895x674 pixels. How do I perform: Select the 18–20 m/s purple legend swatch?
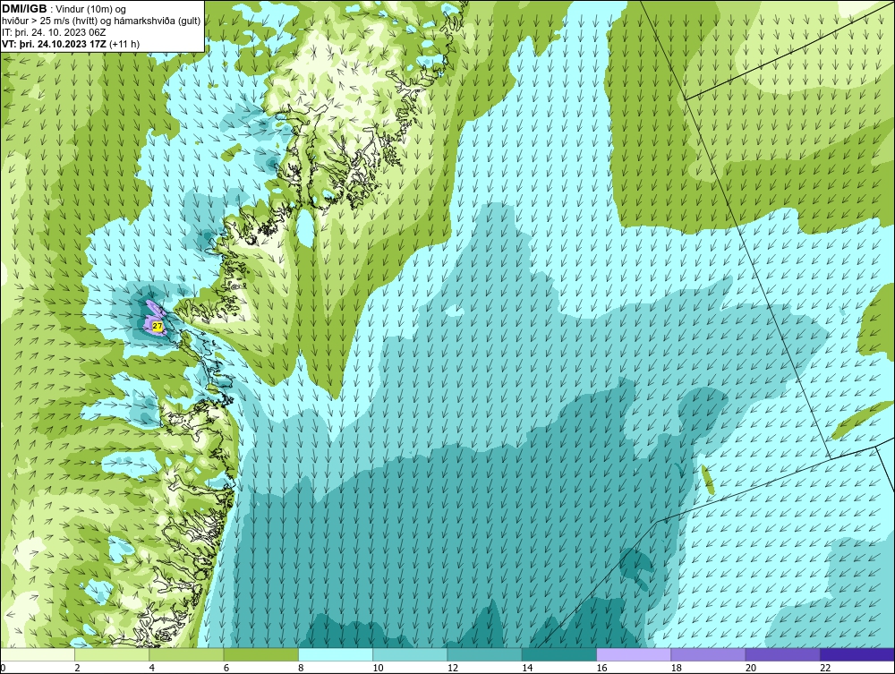708,654
